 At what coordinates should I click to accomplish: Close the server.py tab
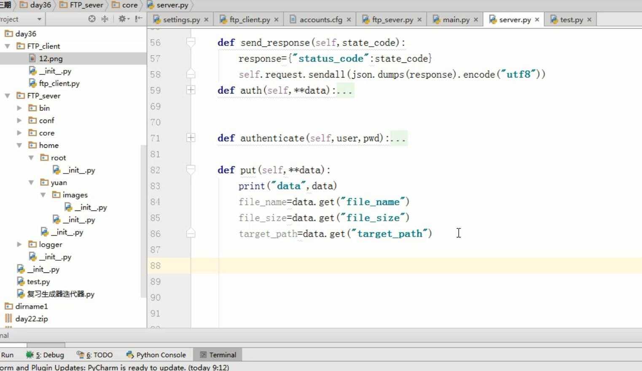[537, 20]
